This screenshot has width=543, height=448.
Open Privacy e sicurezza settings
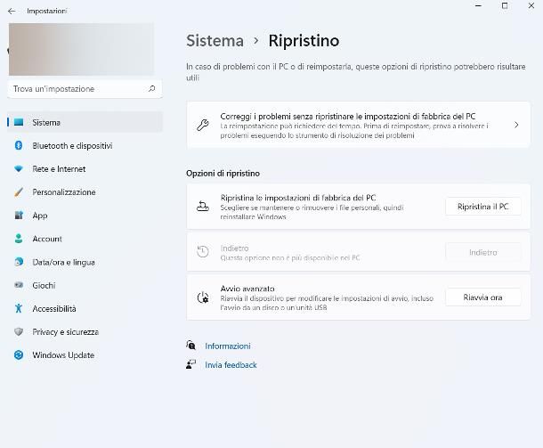click(x=85, y=331)
